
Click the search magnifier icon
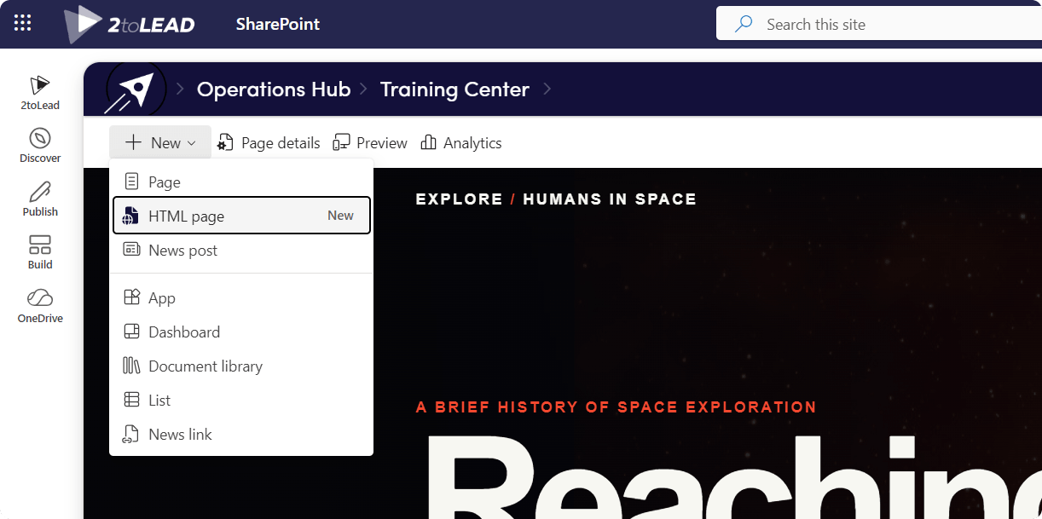point(744,25)
